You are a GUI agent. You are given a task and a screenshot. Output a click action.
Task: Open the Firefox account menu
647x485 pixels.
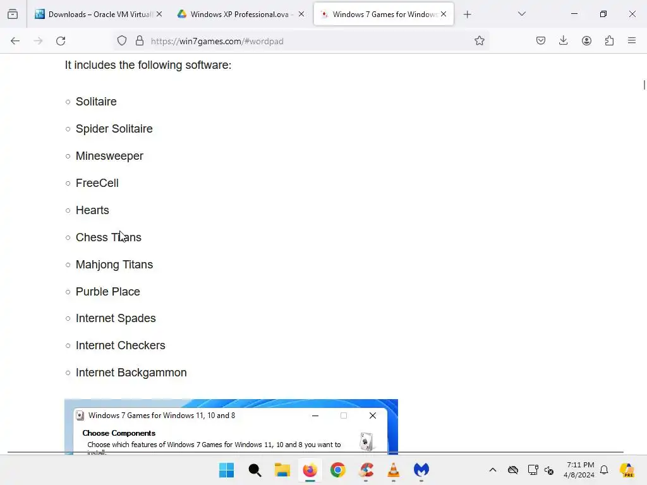(586, 41)
